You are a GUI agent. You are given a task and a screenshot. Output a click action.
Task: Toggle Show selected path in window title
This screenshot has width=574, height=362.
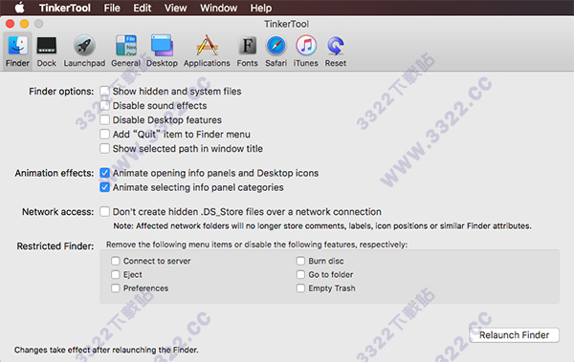(104, 148)
